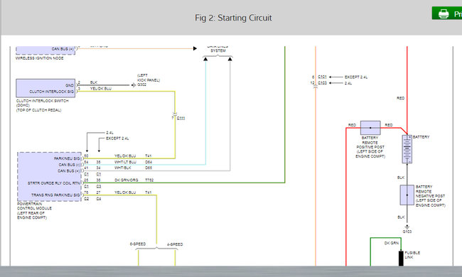Select 'CLUTCH INTERLOCK SIG' pin label
The image size is (462, 277).
(x=52, y=92)
